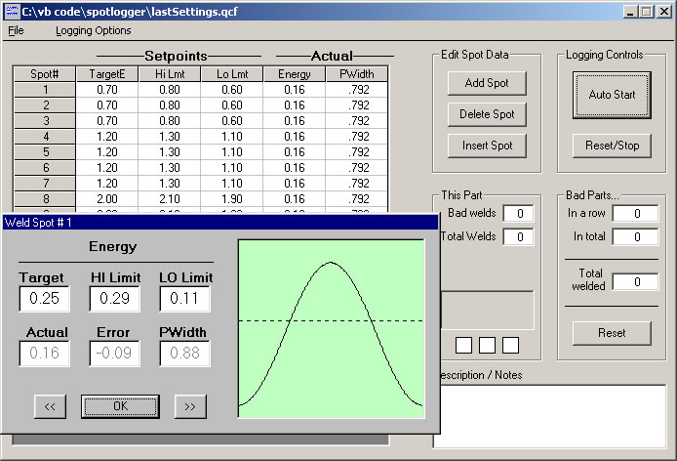
Task: Click the TargetE cell 2.00 for spot 8
Action: coord(107,199)
